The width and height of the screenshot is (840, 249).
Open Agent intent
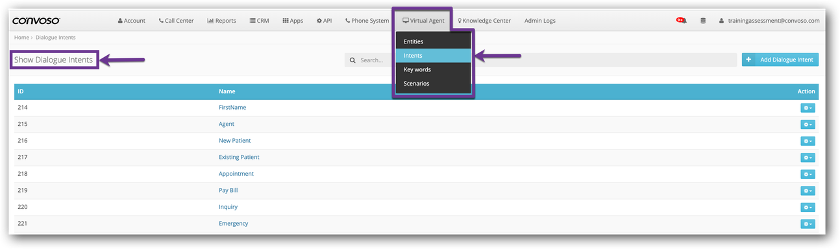click(x=227, y=124)
